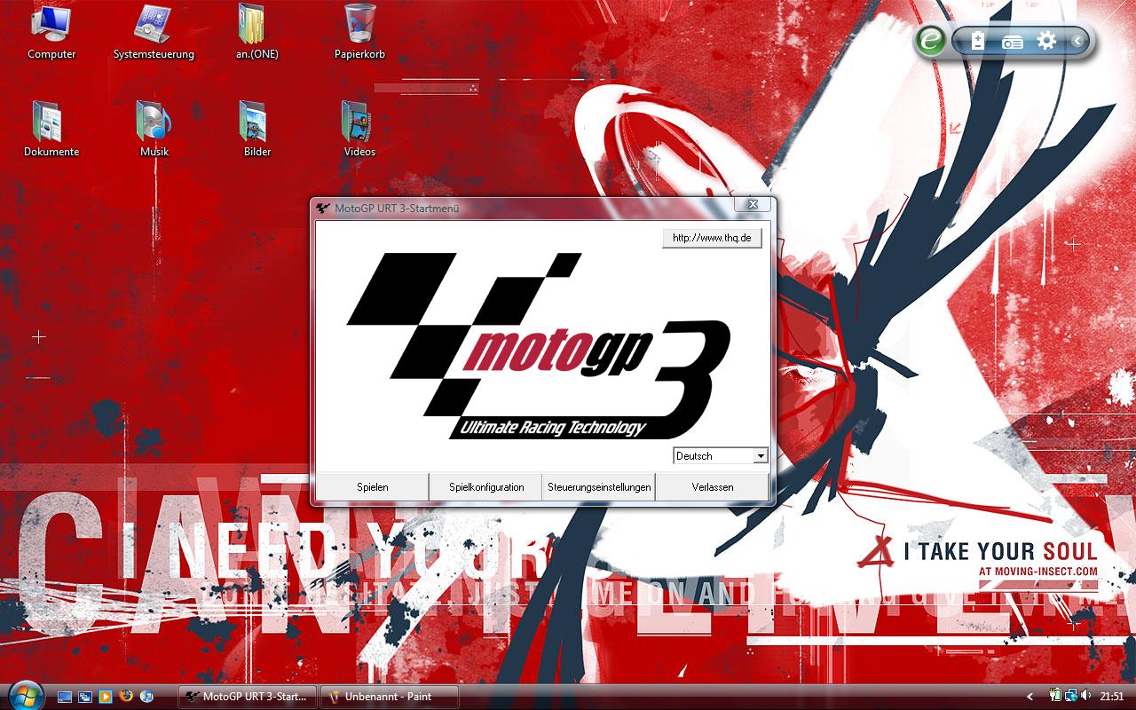
Task: Click the MotoGP title bar icon
Action: click(323, 209)
